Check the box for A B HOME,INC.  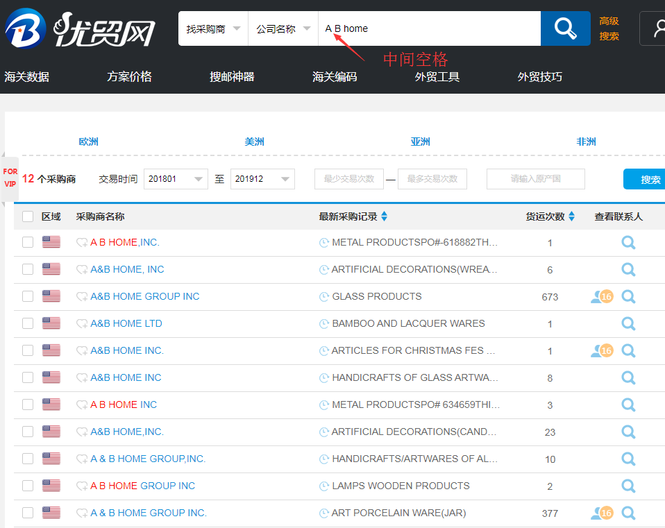pyautogui.click(x=28, y=242)
